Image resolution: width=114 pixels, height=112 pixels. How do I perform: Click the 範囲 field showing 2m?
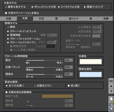52,35
